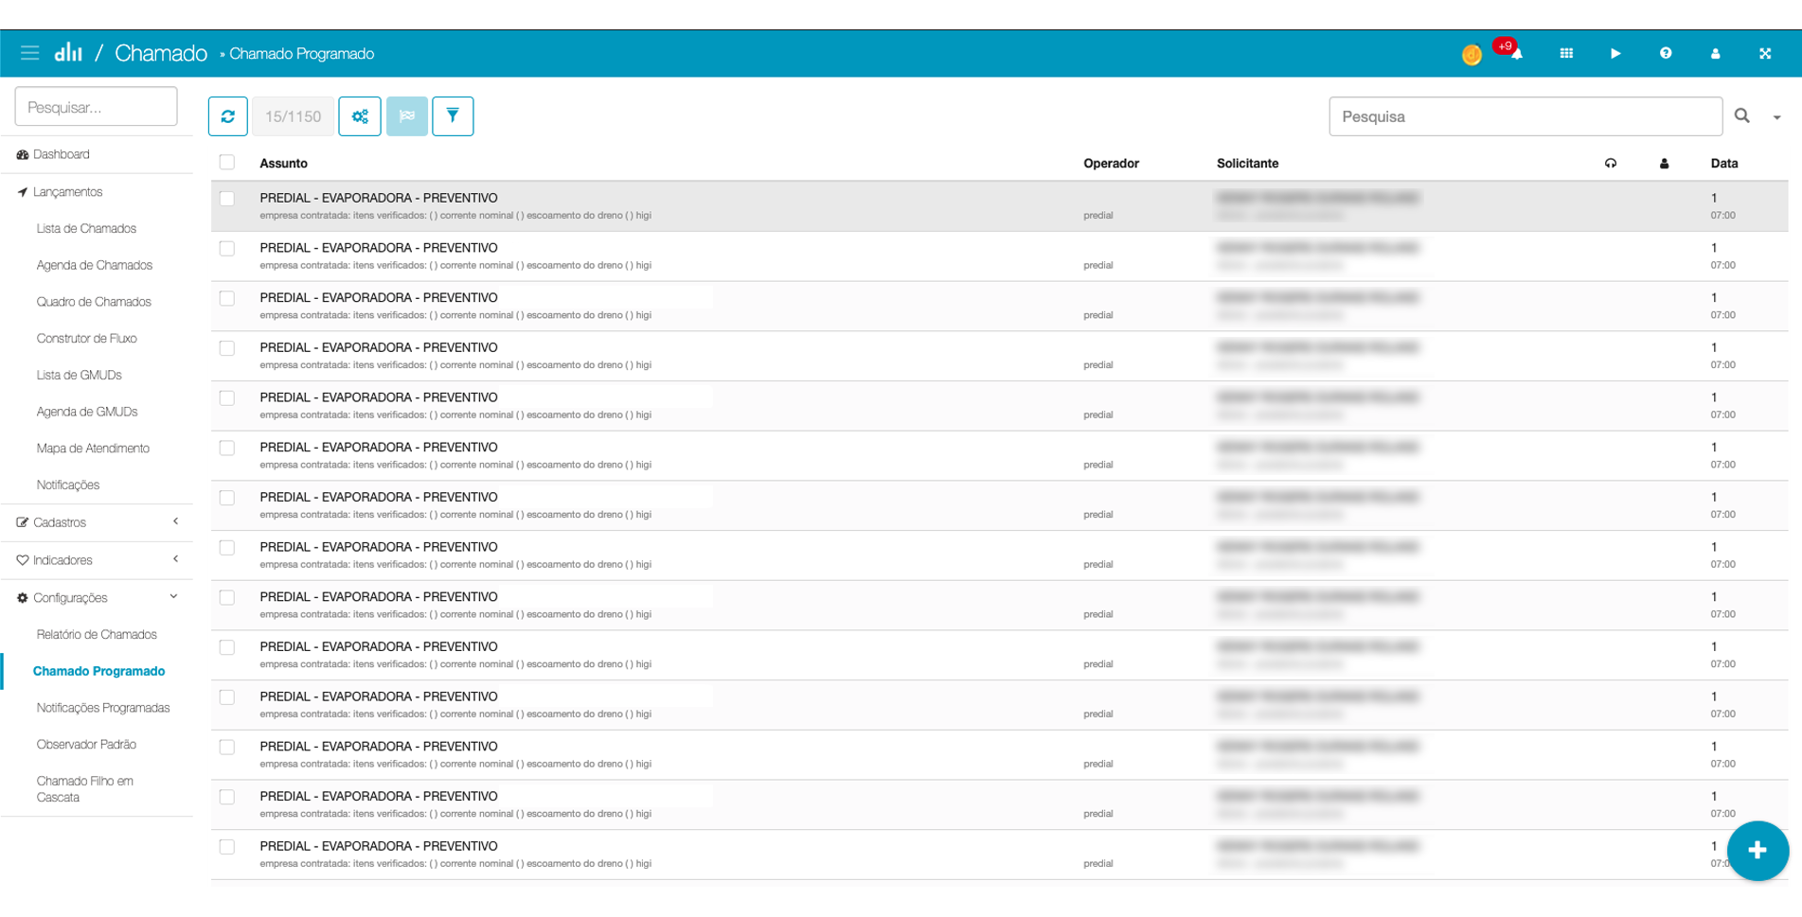Toggle fullscreen with the expand icon

tap(1765, 54)
